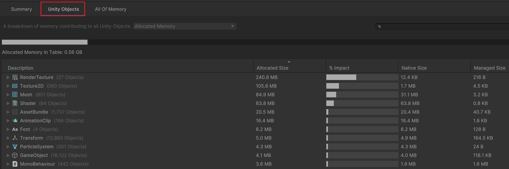Open the All Of Memory tab
Viewport: 509px width, 169px height.
(x=111, y=9)
